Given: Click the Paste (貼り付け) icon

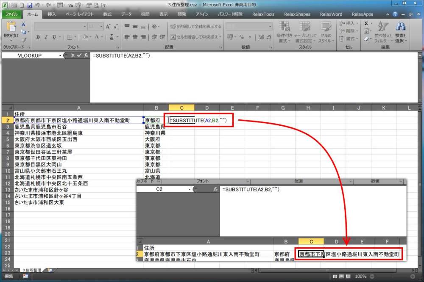Looking at the screenshot, I should point(11,30).
